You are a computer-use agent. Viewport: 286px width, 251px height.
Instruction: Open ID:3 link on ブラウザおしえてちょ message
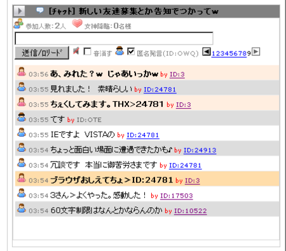(193, 180)
